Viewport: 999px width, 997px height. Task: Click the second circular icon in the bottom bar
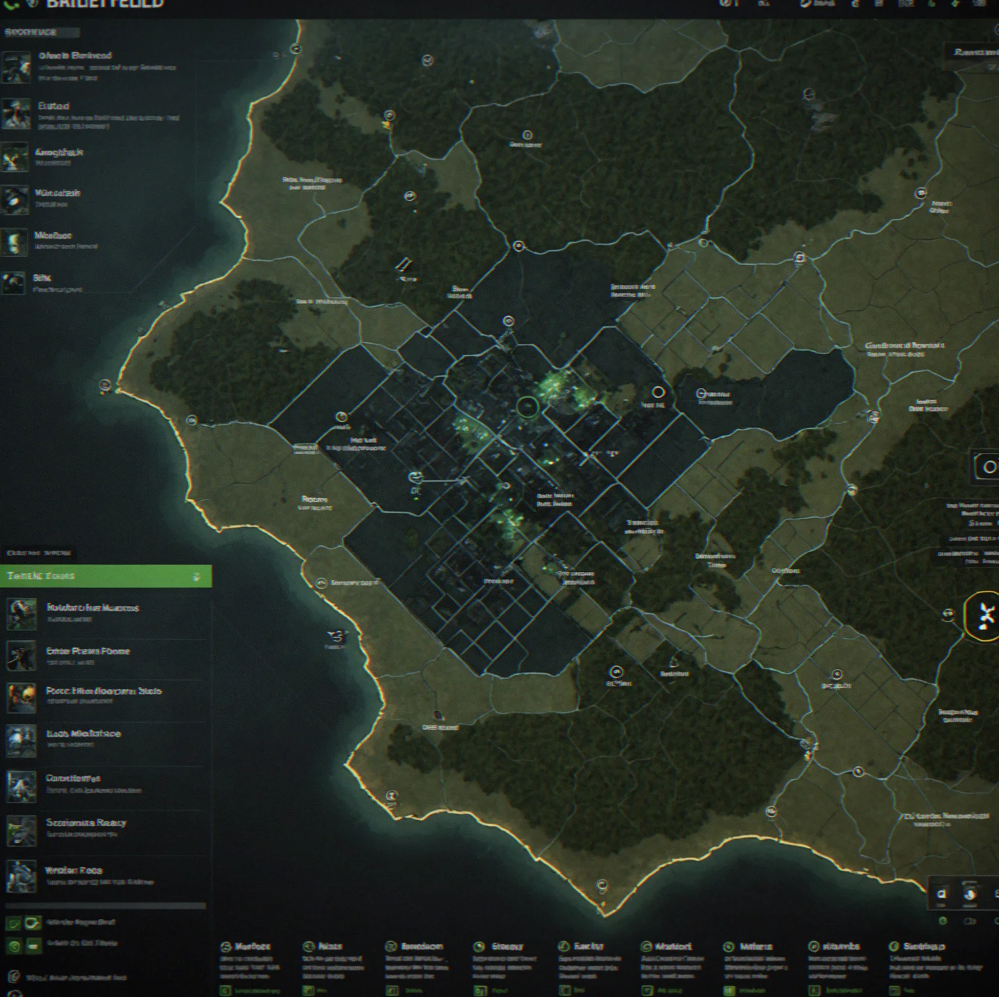[309, 946]
